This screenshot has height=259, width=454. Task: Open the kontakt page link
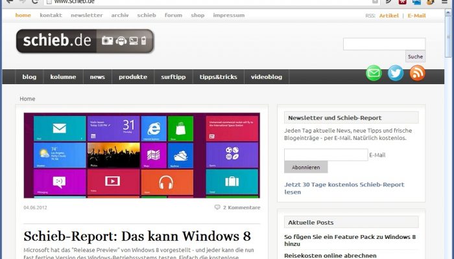point(51,16)
